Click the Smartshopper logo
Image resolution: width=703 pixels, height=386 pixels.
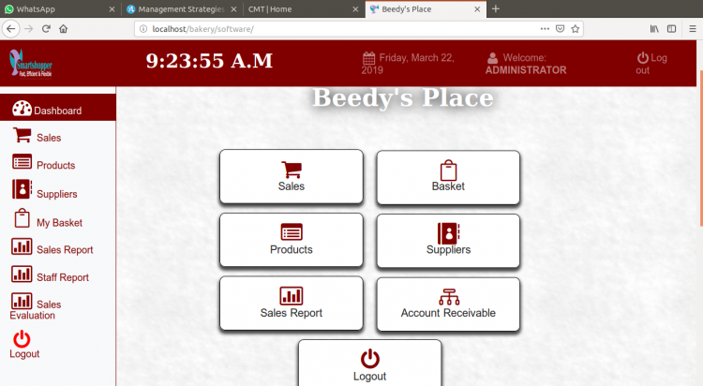pos(31,63)
